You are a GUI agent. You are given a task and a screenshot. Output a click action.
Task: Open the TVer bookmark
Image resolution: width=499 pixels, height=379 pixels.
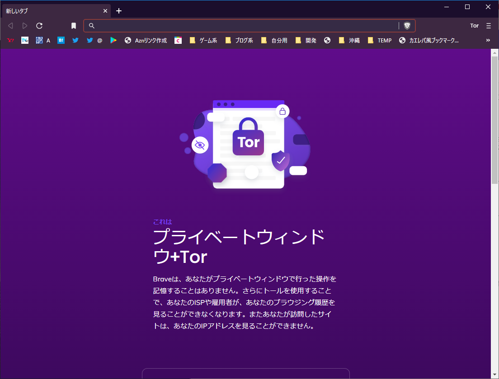[25, 40]
